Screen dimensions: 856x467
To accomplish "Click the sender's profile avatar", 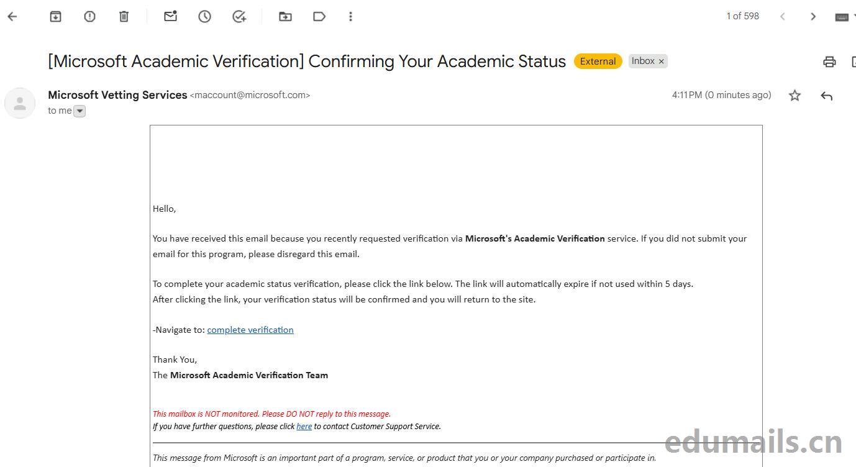I will 20,103.
